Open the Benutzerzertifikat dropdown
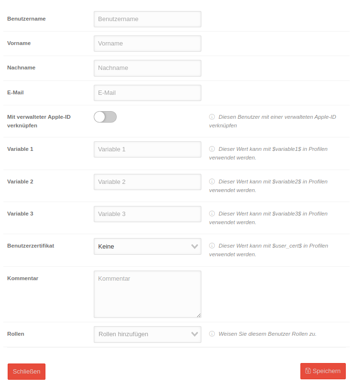353x386 pixels. (147, 246)
